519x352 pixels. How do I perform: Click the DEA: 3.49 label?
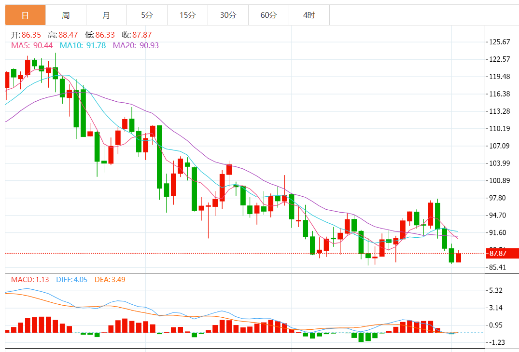(110, 280)
